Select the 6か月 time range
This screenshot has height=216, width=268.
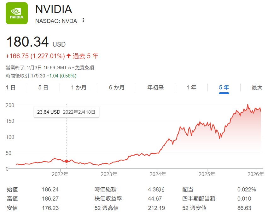pos(117,88)
